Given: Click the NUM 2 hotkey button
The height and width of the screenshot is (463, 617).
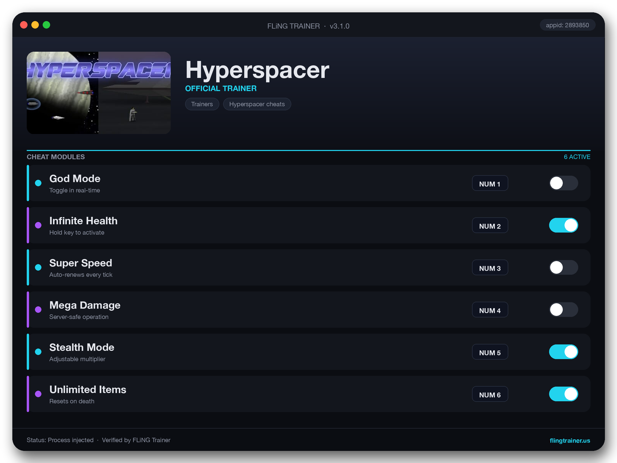Looking at the screenshot, I should point(490,226).
